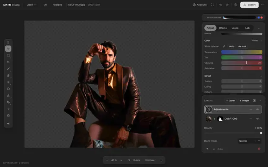Viewport: 268px width, 167px height.
Task: Click the white balance eyedropper
Action: pos(224,46)
